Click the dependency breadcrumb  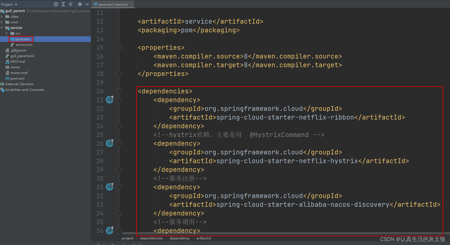(179, 238)
